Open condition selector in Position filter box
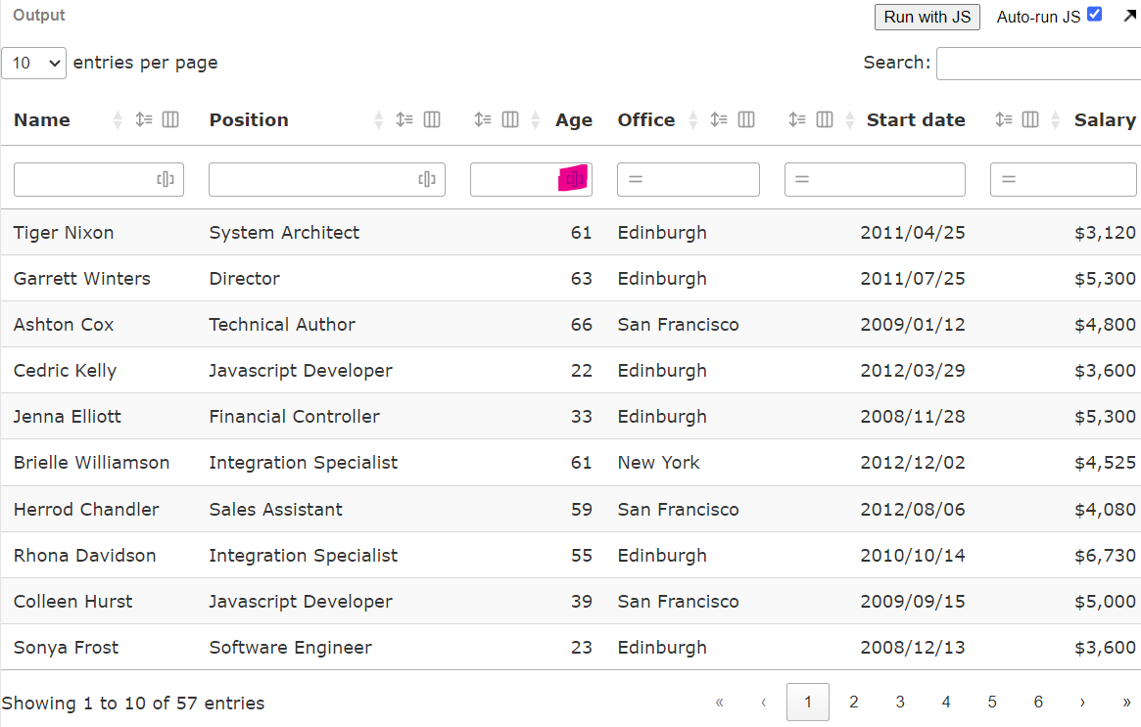The width and height of the screenshot is (1141, 727). point(427,179)
